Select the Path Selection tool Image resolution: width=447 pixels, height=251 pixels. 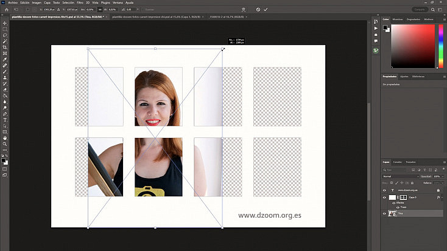pyautogui.click(x=5, y=126)
